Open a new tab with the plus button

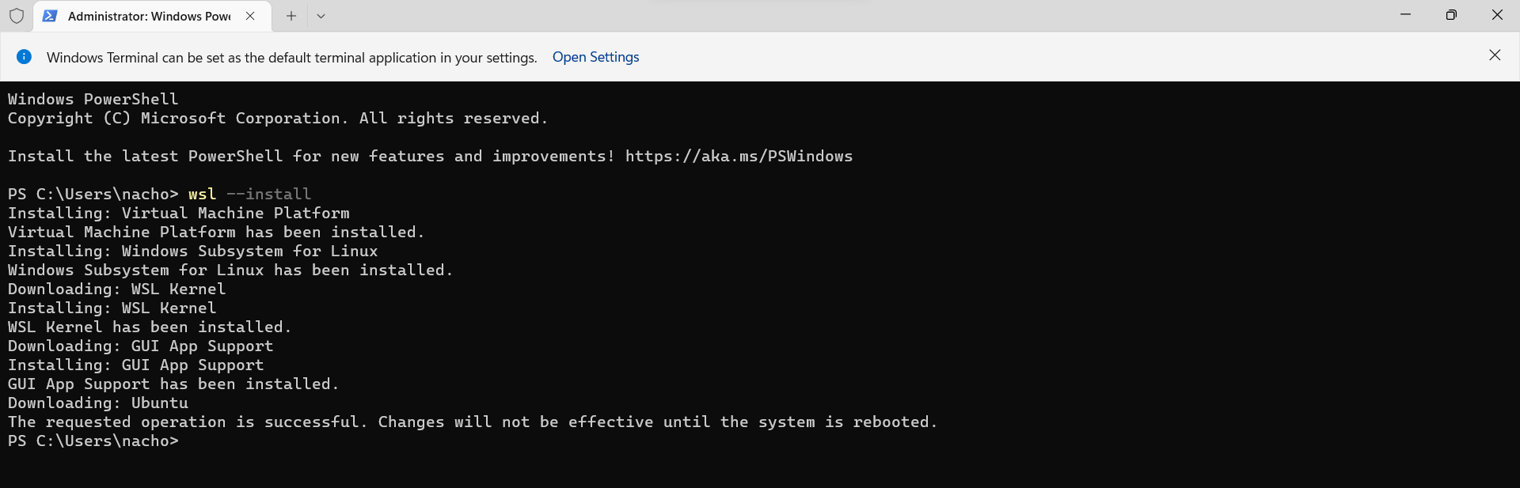tap(291, 16)
